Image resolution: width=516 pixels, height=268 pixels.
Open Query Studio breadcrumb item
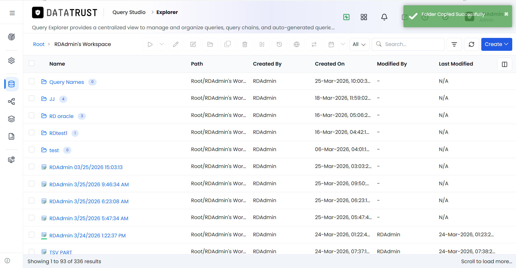tap(129, 12)
